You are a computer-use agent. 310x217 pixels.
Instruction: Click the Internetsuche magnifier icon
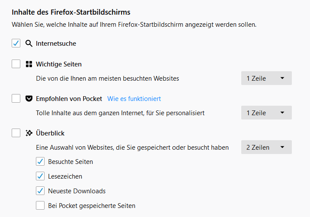pyautogui.click(x=29, y=43)
